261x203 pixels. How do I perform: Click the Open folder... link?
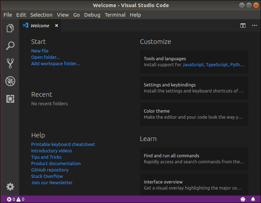point(45,57)
